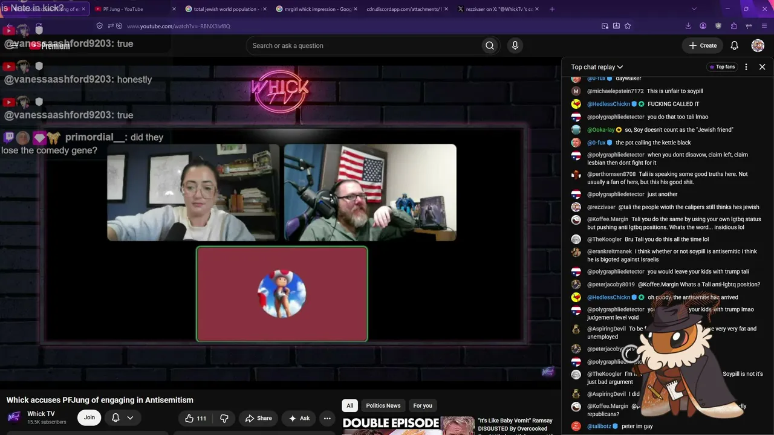Select the Politics News filter chip
The width and height of the screenshot is (774, 435).
pos(383,405)
